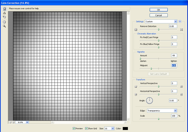Open the zoom percentage dropdown
The image size is (188, 132).
coord(22,122)
